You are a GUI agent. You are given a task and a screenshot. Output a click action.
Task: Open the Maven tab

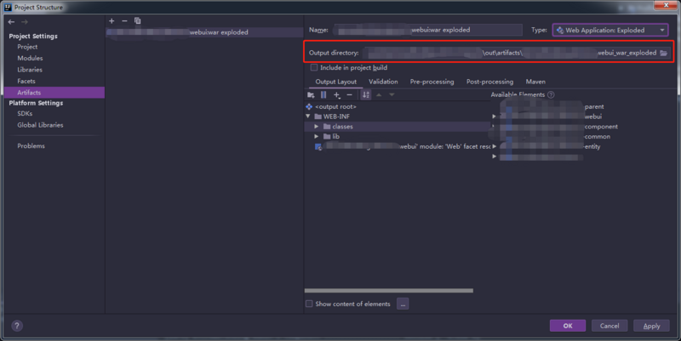[x=535, y=82]
